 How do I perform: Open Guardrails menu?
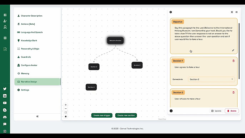coord(37,57)
